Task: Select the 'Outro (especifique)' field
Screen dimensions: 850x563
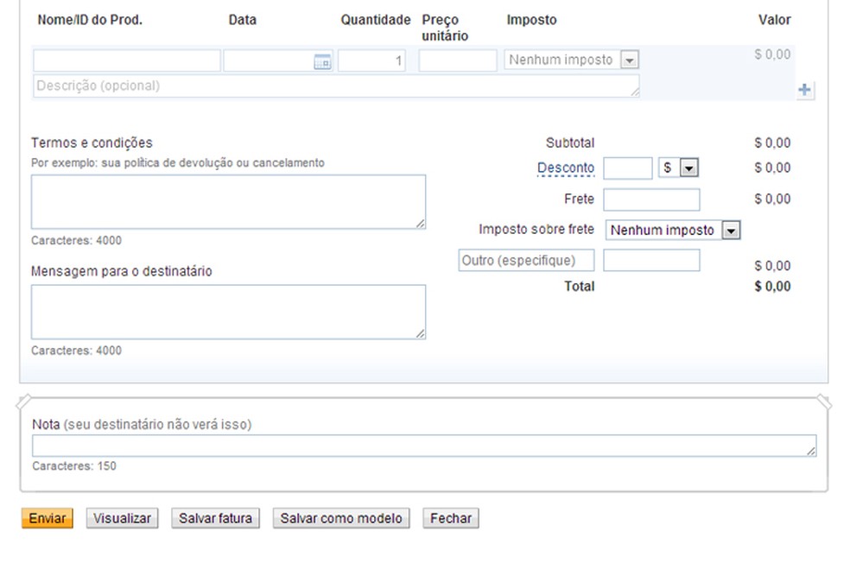Action: coord(526,260)
